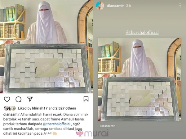Save post with bookmark icon
Image resolution: width=186 pixels, height=139 pixels.
[x=86, y=99]
